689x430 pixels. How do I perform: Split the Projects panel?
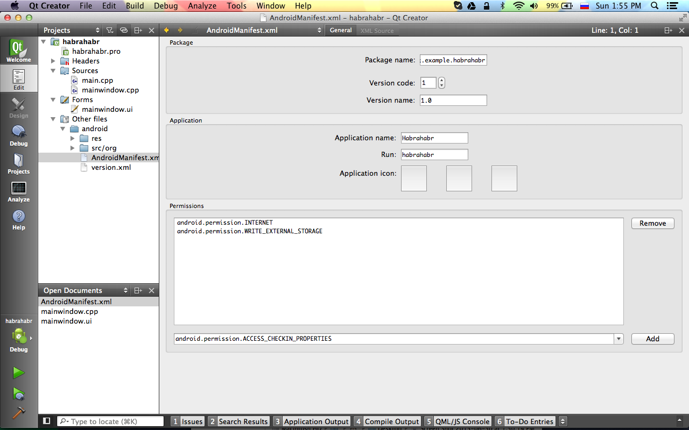pyautogui.click(x=138, y=31)
